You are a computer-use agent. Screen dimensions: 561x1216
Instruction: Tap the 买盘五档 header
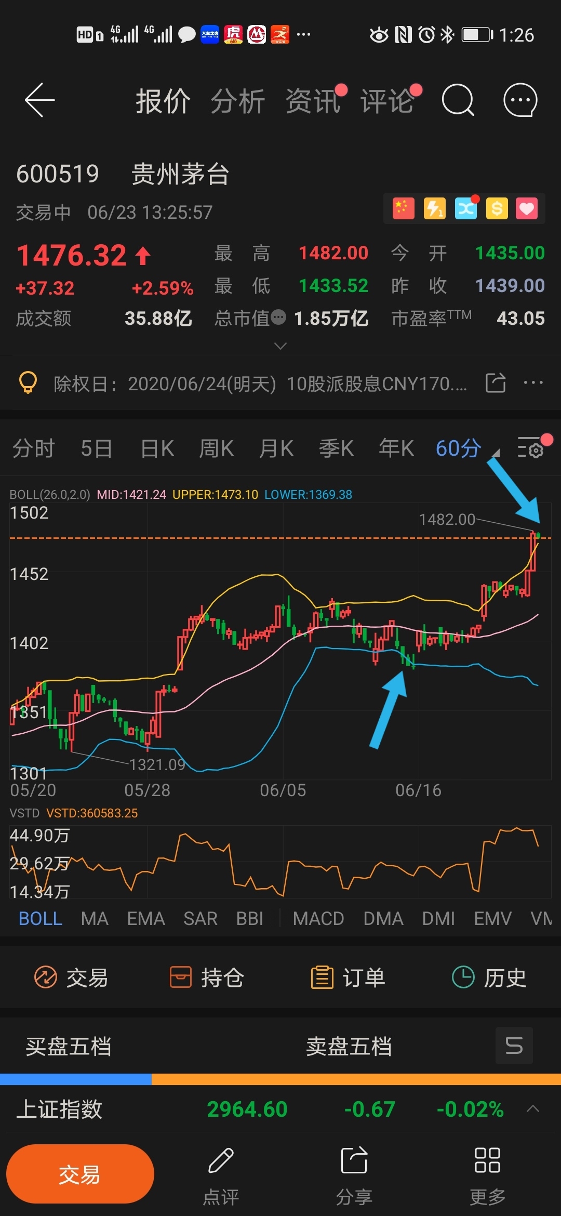(69, 1046)
